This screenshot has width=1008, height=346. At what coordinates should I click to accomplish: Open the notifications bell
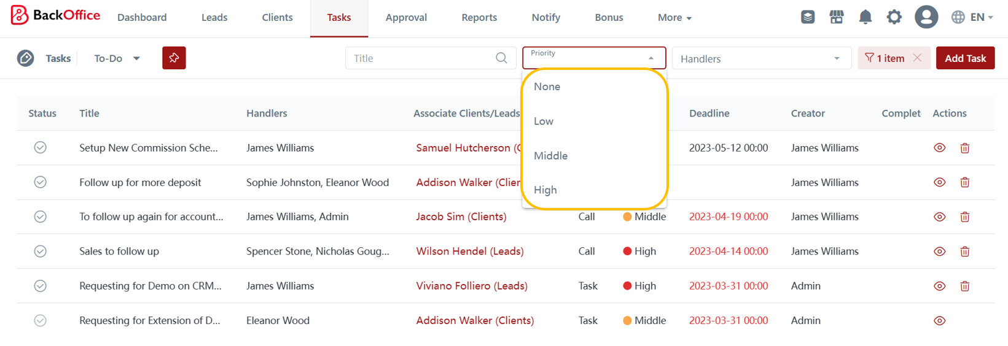865,17
